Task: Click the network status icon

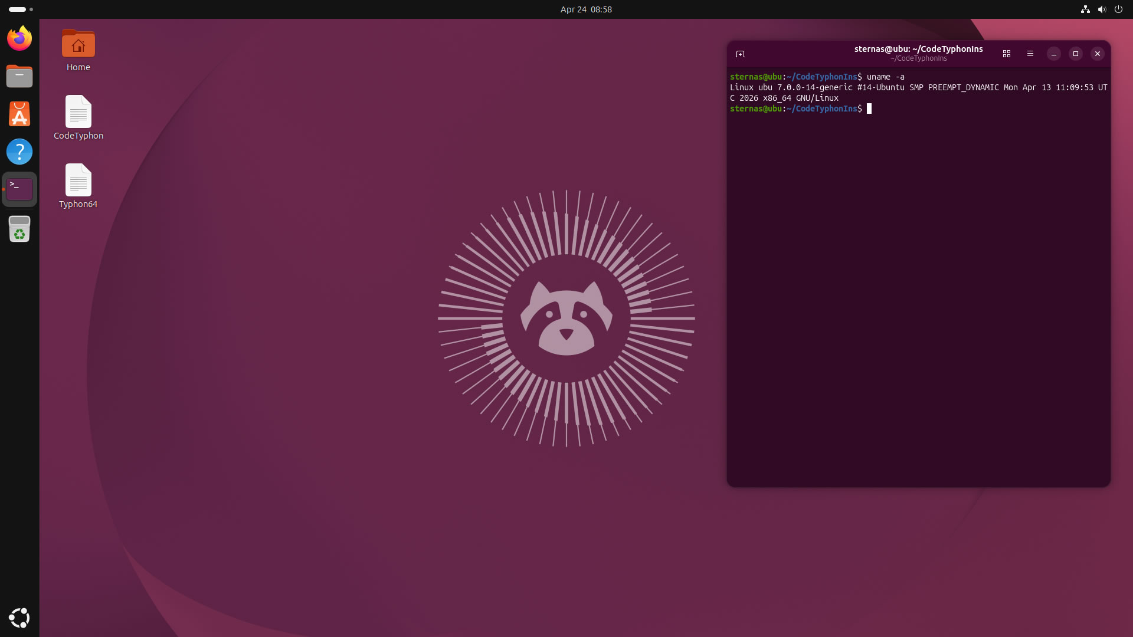Action: pyautogui.click(x=1085, y=9)
